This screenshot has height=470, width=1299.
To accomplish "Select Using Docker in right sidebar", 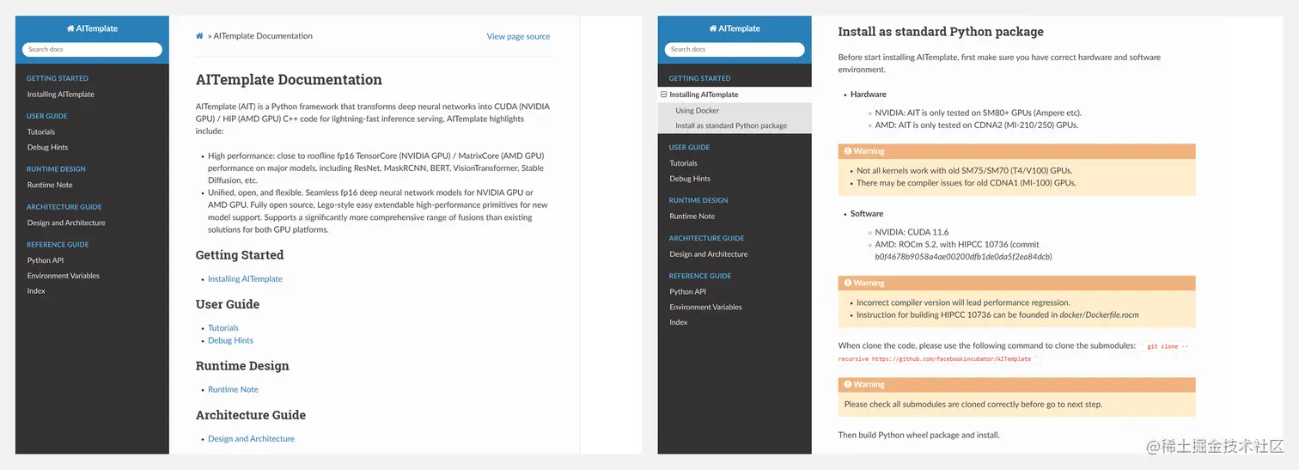I will pyautogui.click(x=697, y=111).
